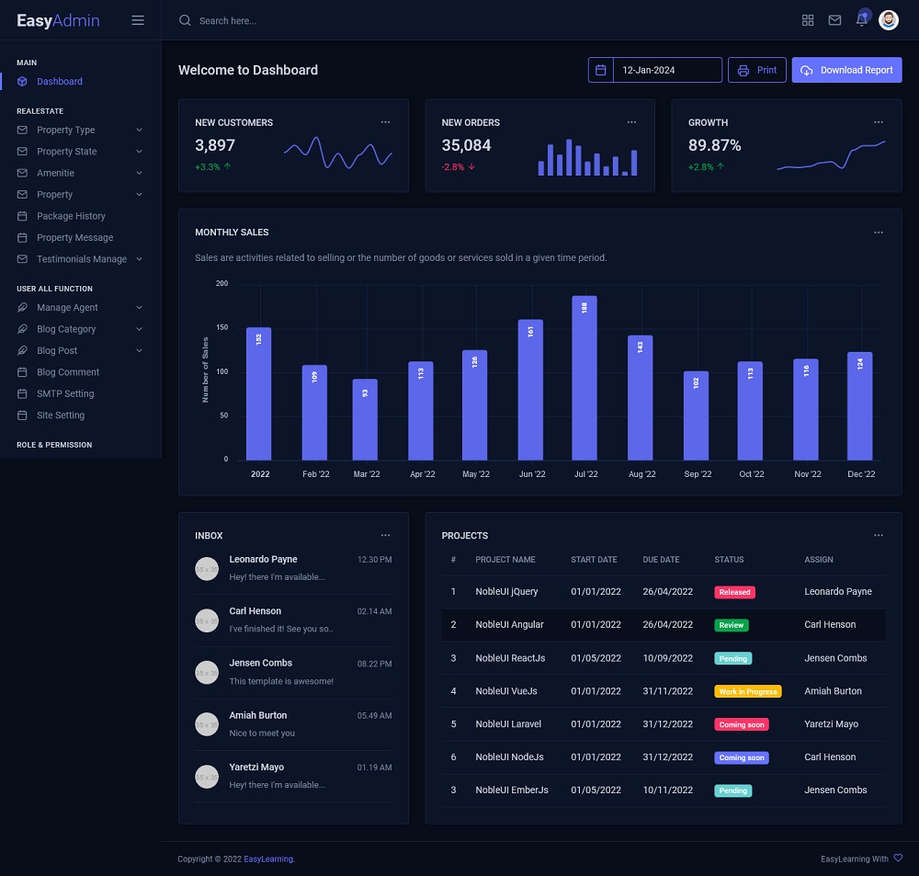
Task: Click the Print button
Action: [756, 70]
